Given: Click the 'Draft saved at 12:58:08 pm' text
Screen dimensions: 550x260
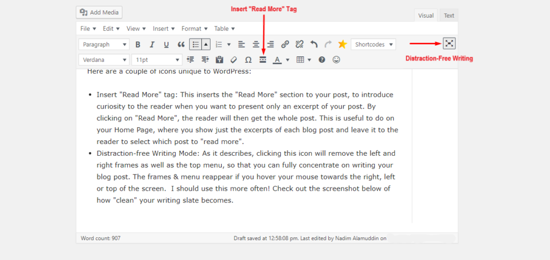Looking at the screenshot, I should click(x=266, y=239).
